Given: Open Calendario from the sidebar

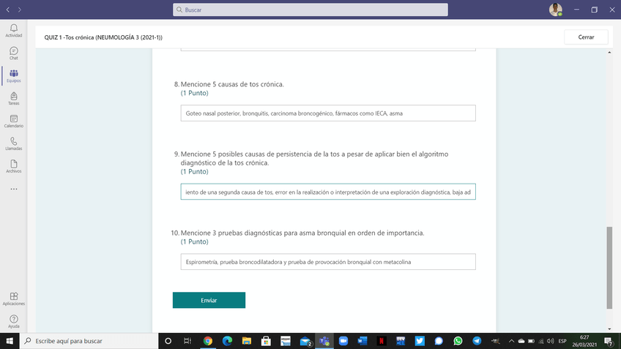Looking at the screenshot, I should pos(13,121).
